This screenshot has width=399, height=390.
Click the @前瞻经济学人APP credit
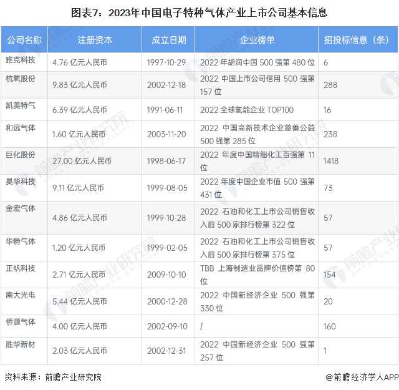362,378
